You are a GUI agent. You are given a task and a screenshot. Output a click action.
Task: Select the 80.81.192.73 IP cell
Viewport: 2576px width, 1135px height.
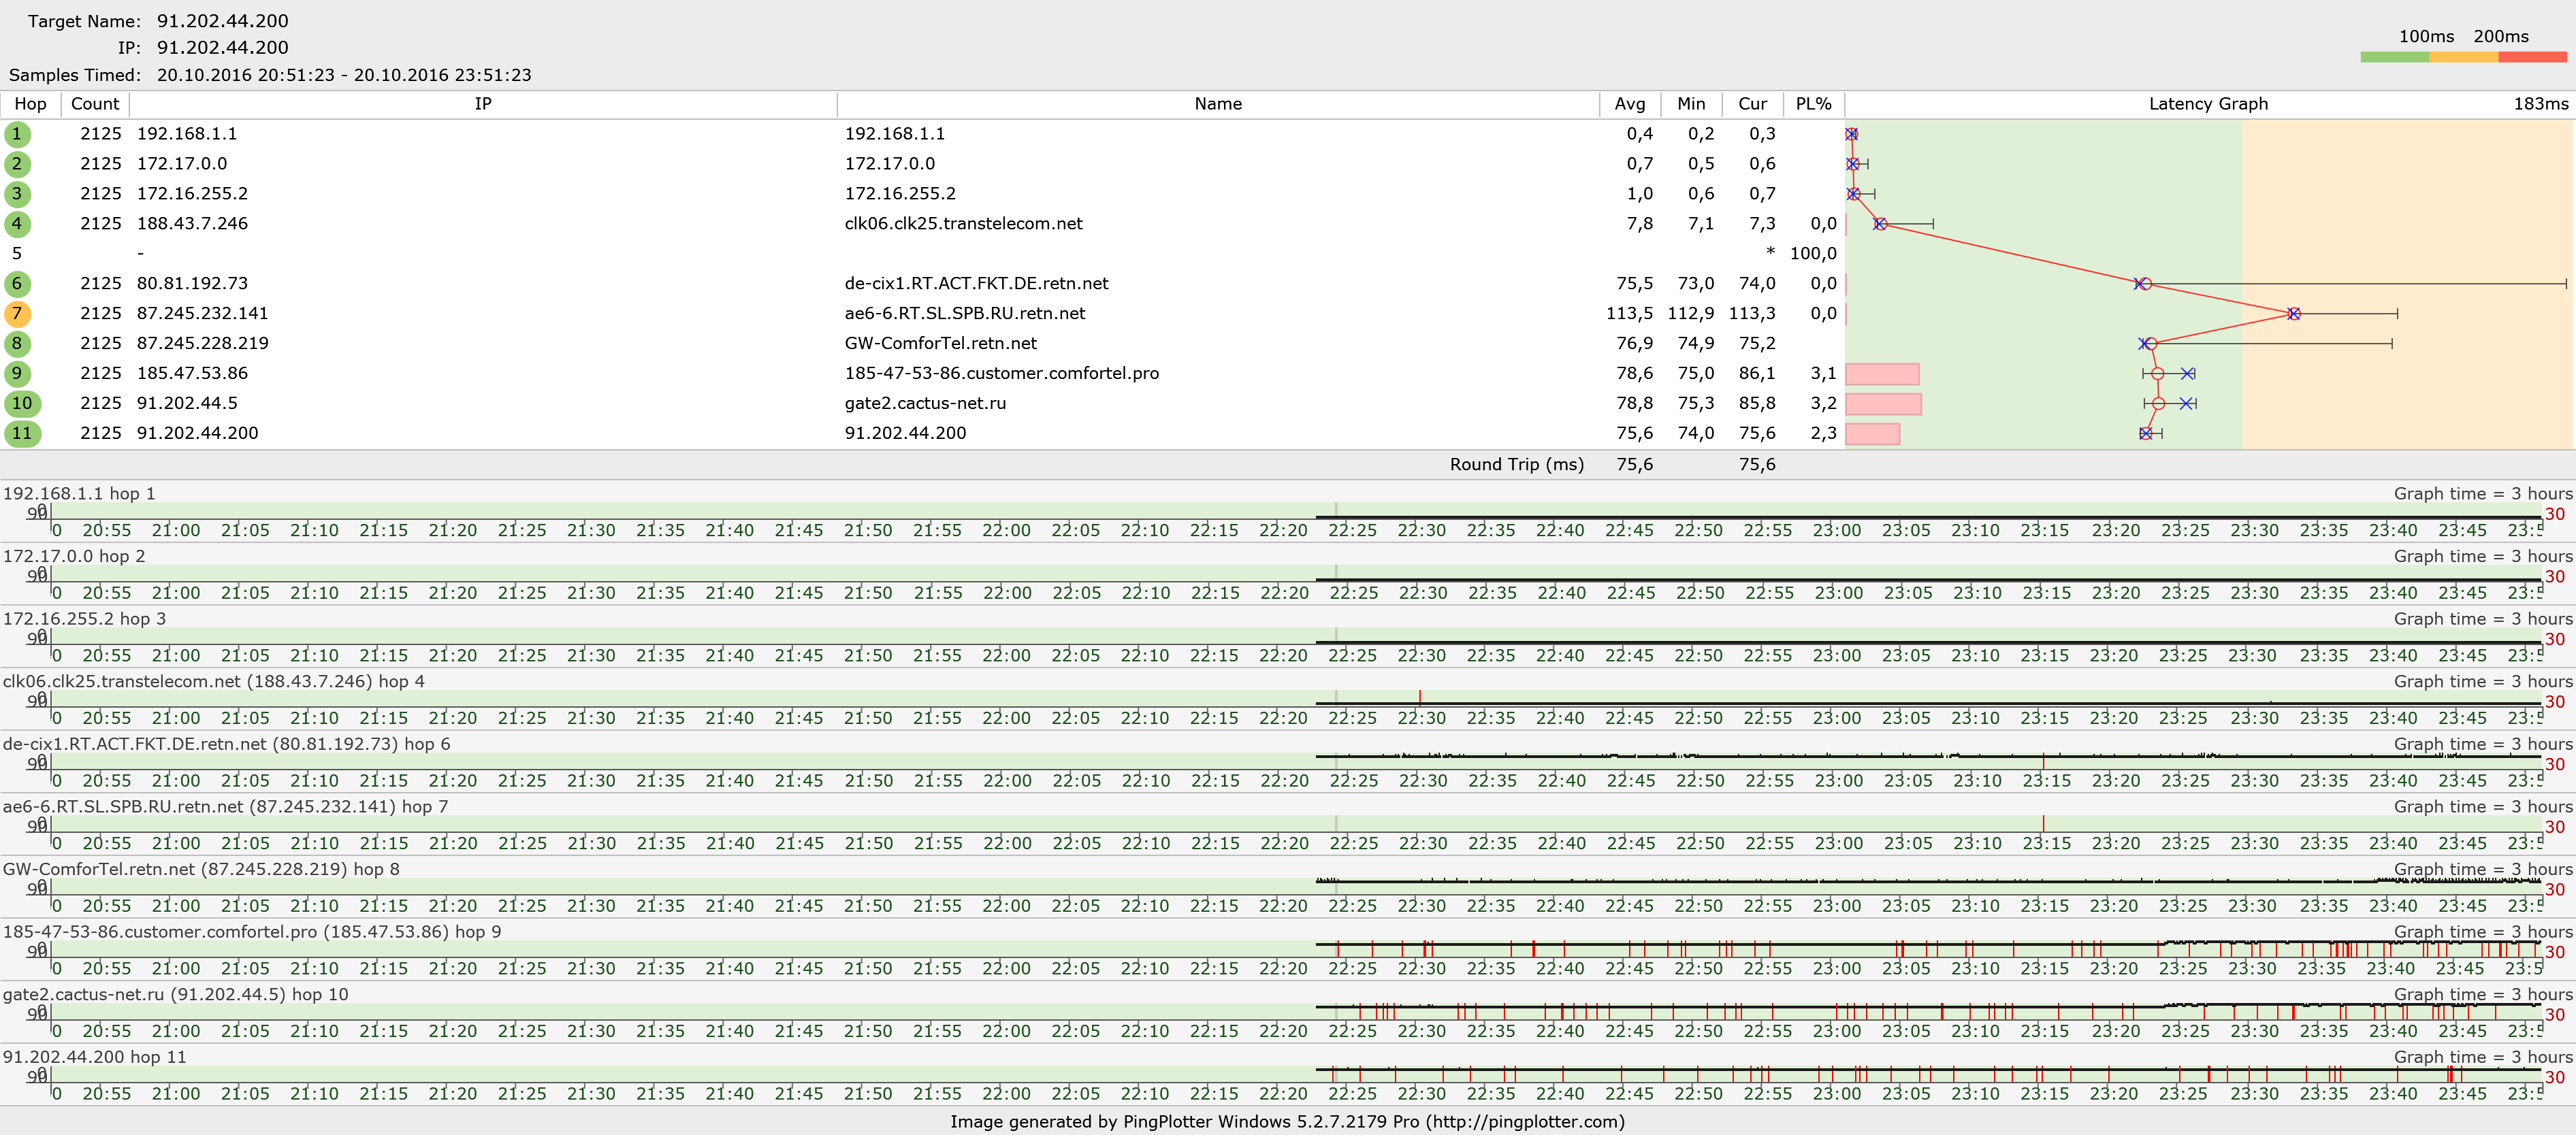tap(192, 284)
